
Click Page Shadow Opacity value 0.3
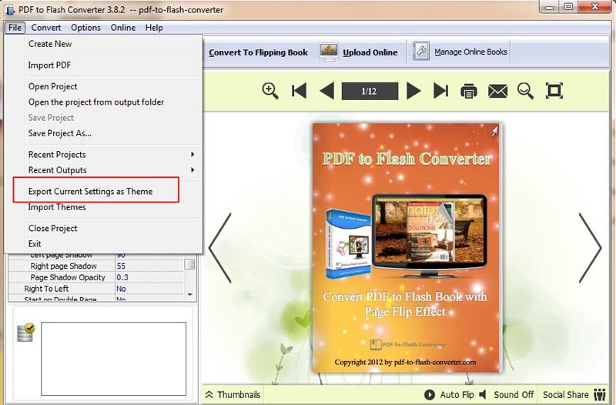click(122, 277)
